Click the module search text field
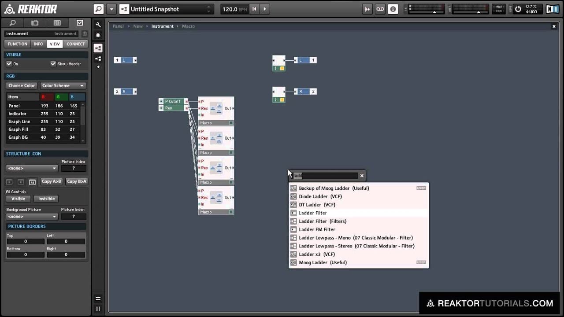The width and height of the screenshot is (564, 317). (328, 176)
